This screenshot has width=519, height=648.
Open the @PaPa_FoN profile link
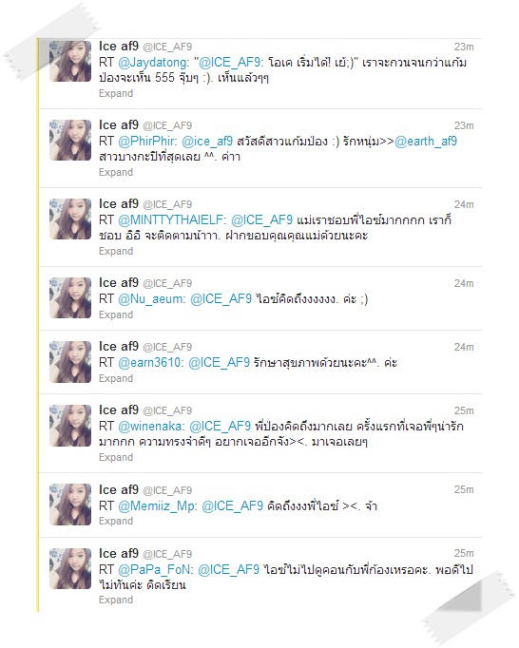(x=156, y=569)
